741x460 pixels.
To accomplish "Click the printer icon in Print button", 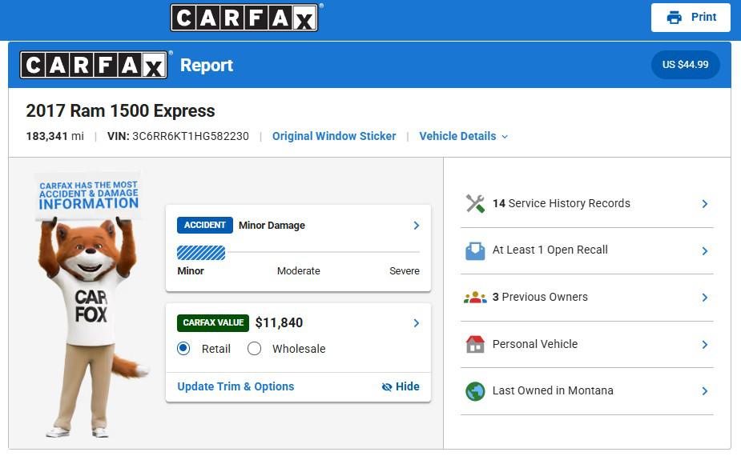I will click(x=674, y=18).
